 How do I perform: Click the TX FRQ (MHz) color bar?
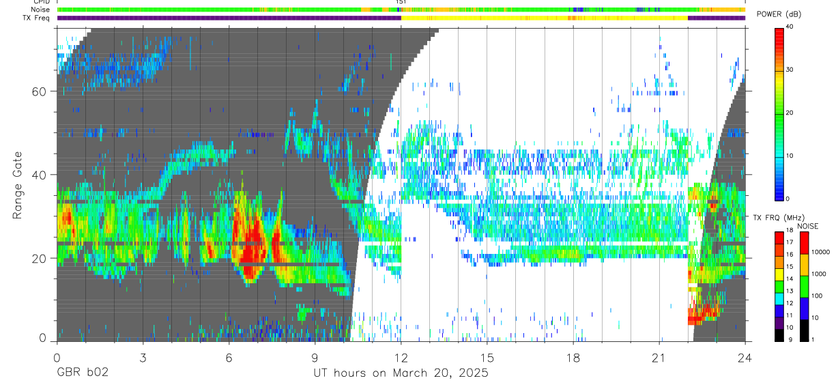[x=779, y=286]
